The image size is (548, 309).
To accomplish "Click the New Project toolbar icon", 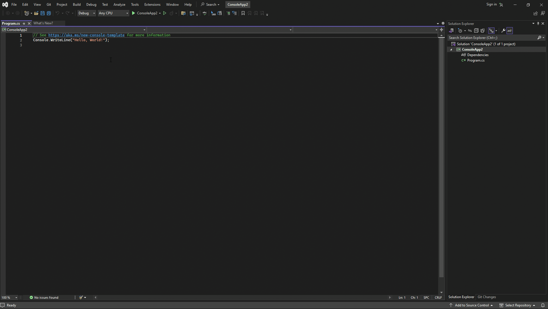I will click(27, 13).
